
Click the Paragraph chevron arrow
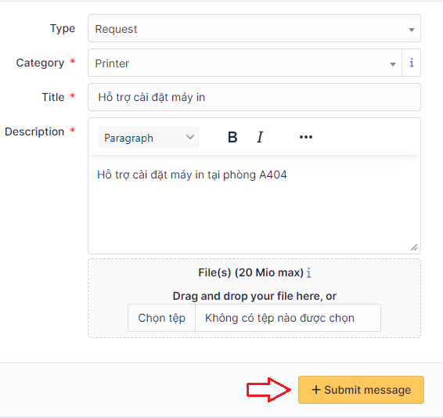[x=190, y=137]
